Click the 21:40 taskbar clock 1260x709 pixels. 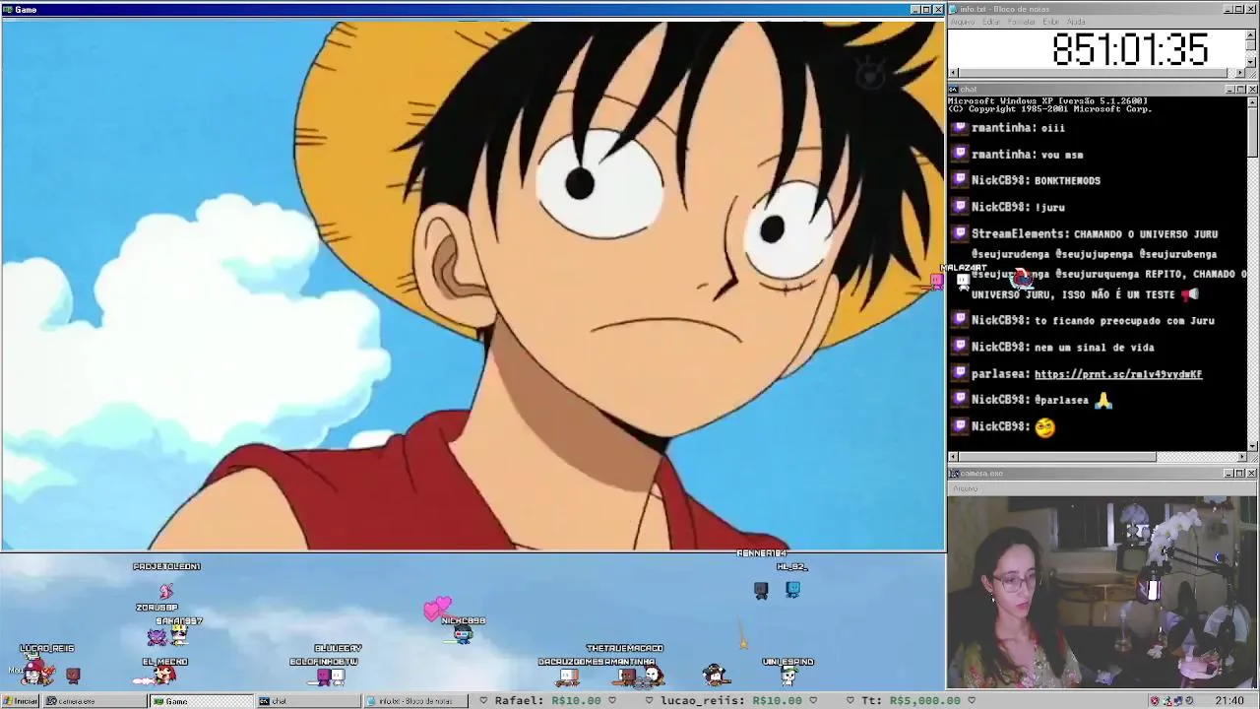click(x=1229, y=700)
